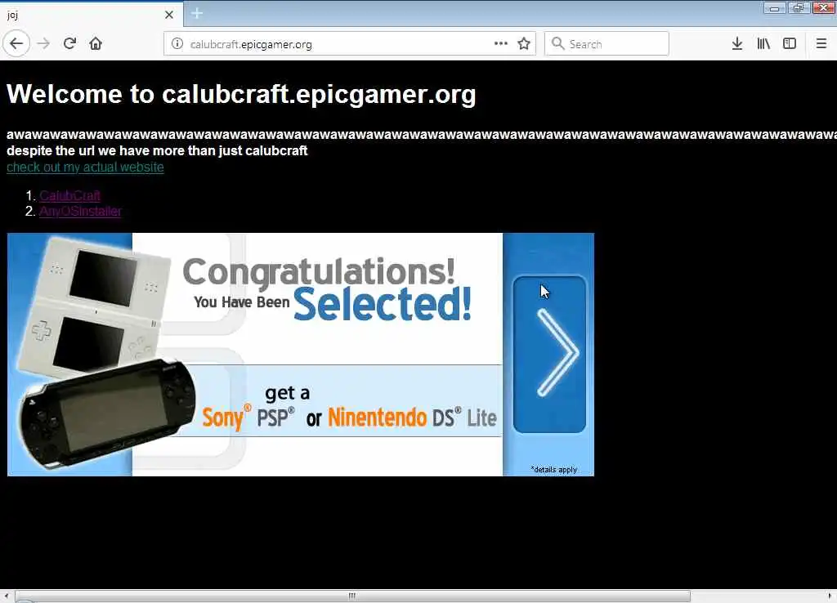Screen dimensions: 837x603
Task: Show site information for calubcraft.epicgamer.org
Action: tap(177, 44)
